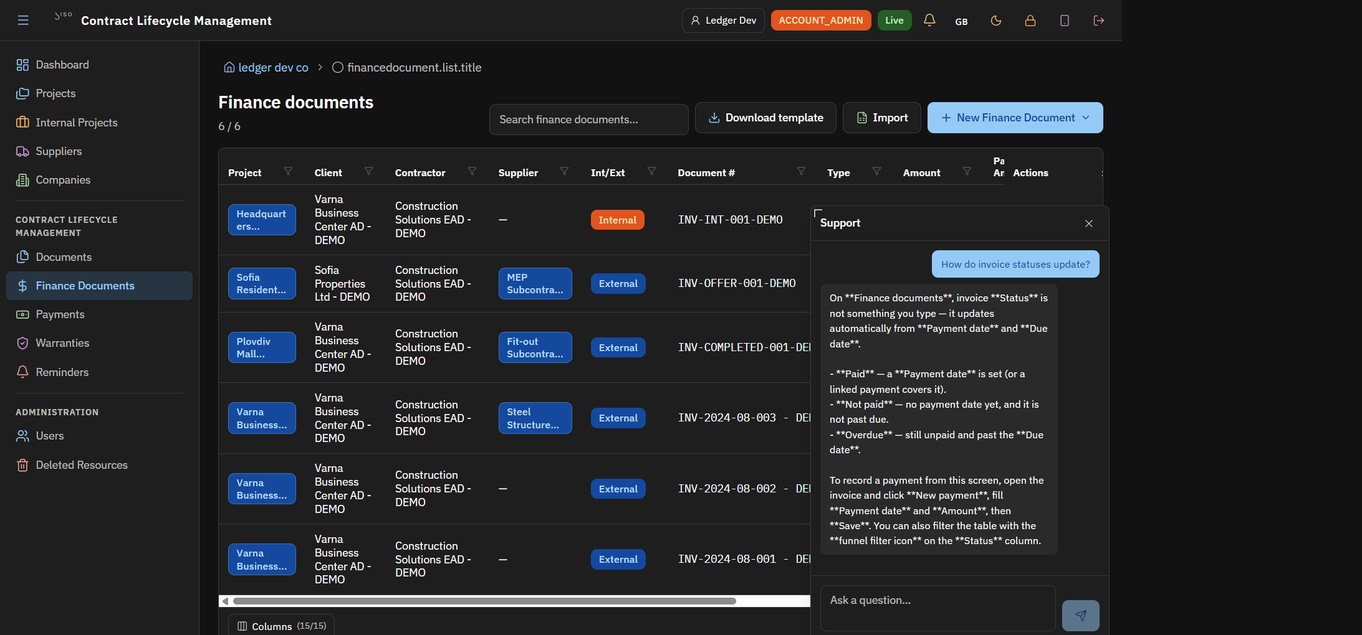Click the Sofia Resident... project tag
Screen dimensions: 1362x635
click(x=262, y=283)
